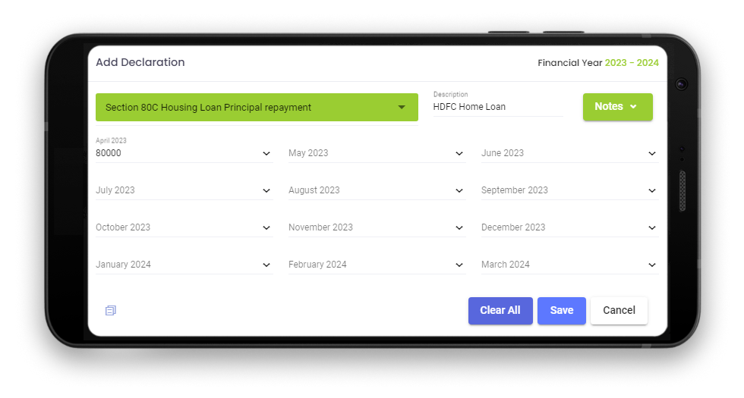Expand the March 2024 chevron

tap(652, 265)
